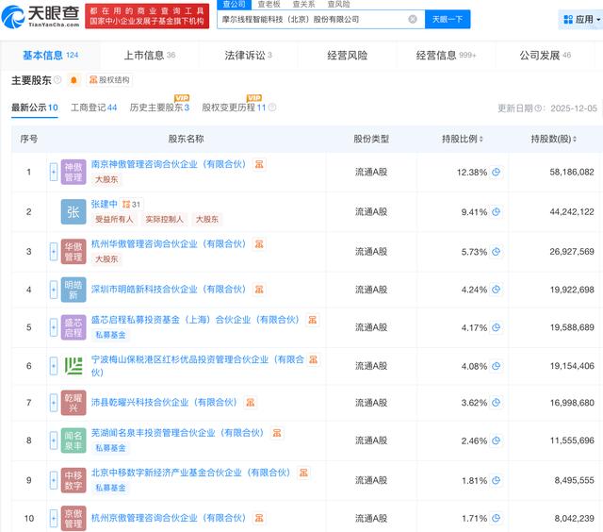Switch to the 法律诉讼 tab
The height and width of the screenshot is (532, 603).
[x=248, y=56]
